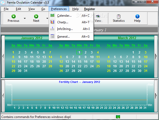
Task: Click the green Previous arrow icon
Action: [x=14, y=16]
